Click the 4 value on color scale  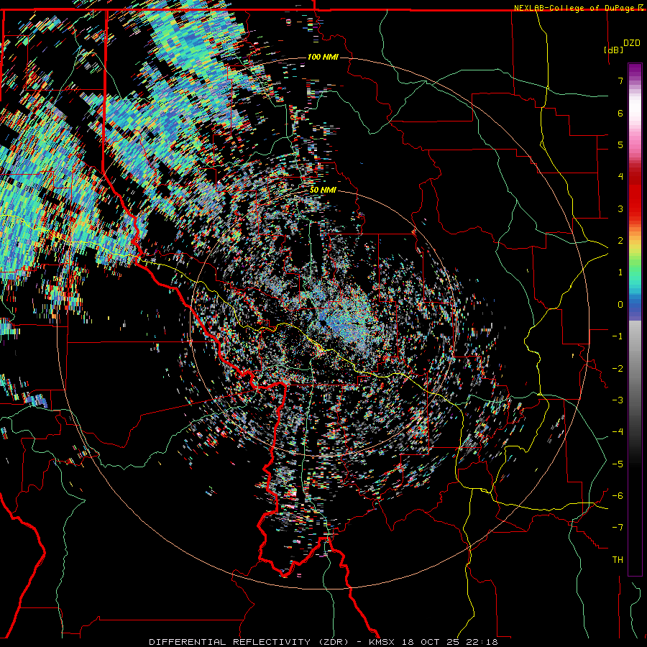tap(620, 177)
